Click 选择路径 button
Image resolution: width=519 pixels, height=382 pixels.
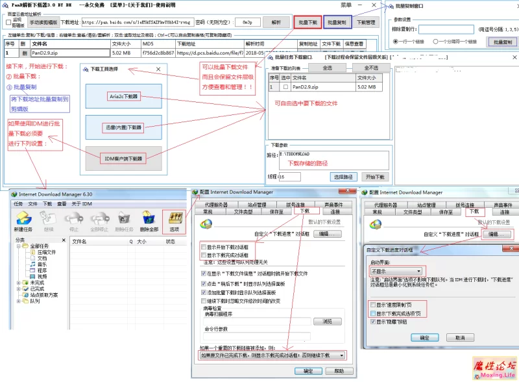[343, 177]
